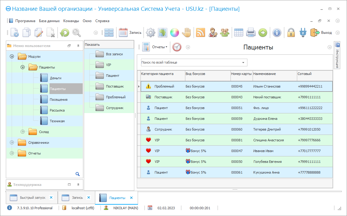The image size is (347, 216).
Task: Select the VIP filter folder
Action: click(108, 65)
